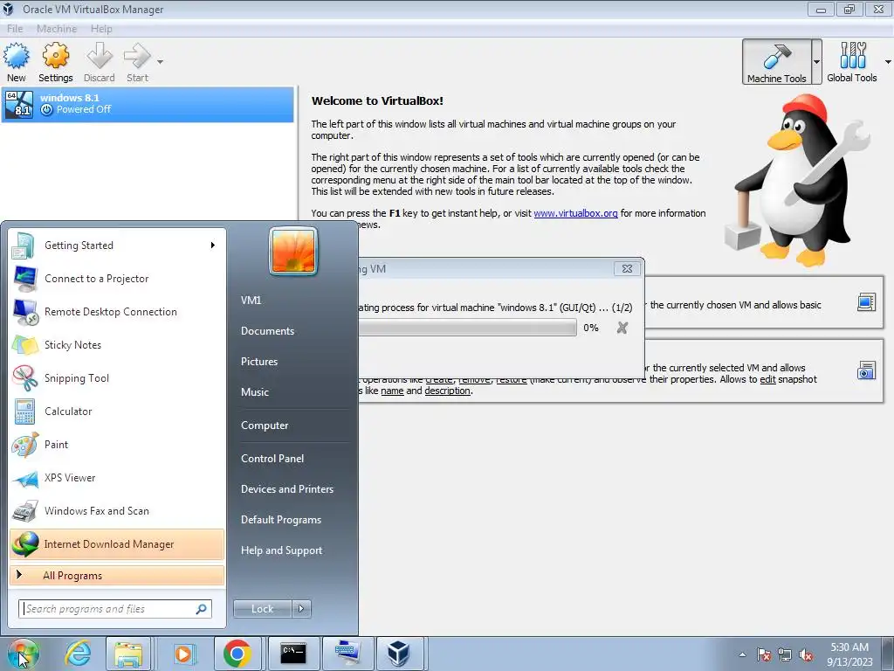
Task: Click the search magnifier icon
Action: tap(202, 609)
